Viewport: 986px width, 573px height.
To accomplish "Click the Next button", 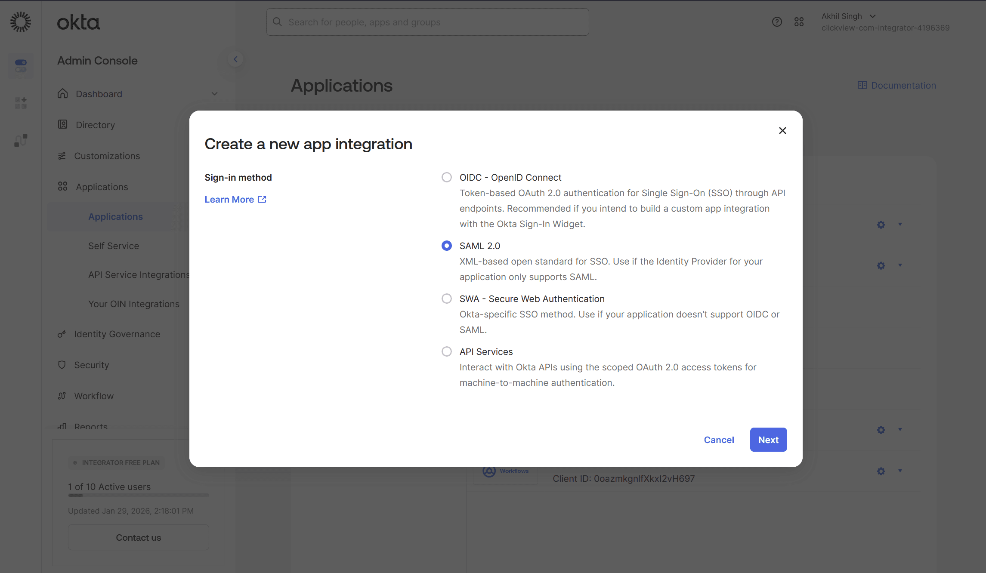I will pyautogui.click(x=768, y=439).
